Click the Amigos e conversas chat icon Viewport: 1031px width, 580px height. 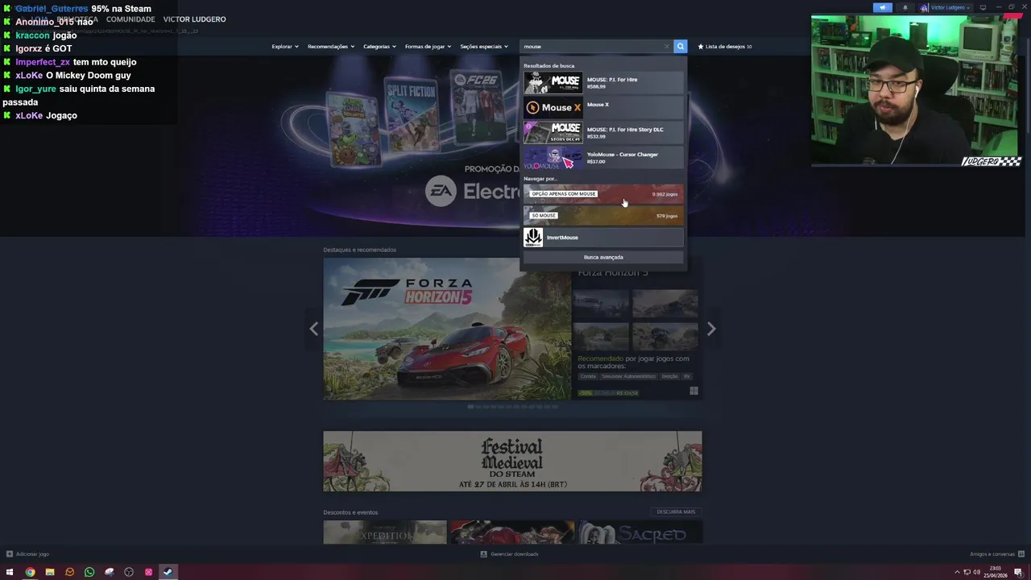[1021, 554]
